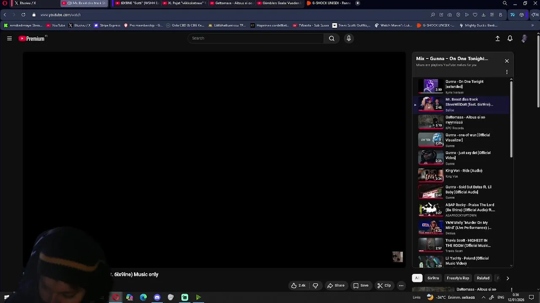Save the video to a playlist

click(x=361, y=285)
